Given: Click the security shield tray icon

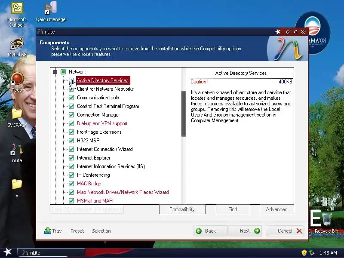Looking at the screenshot, I should pyautogui.click(x=304, y=253).
